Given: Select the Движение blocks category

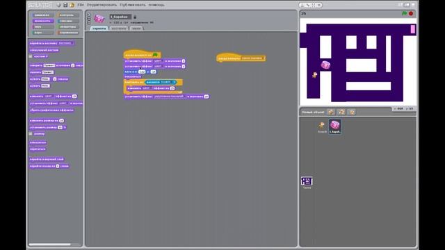Looking at the screenshot, I should [42, 15].
